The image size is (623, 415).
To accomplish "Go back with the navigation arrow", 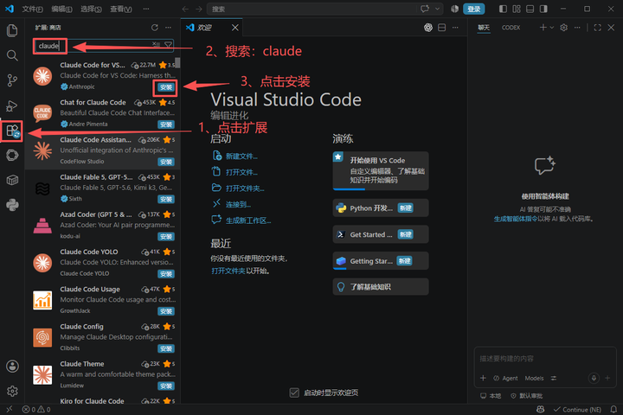I will [185, 9].
